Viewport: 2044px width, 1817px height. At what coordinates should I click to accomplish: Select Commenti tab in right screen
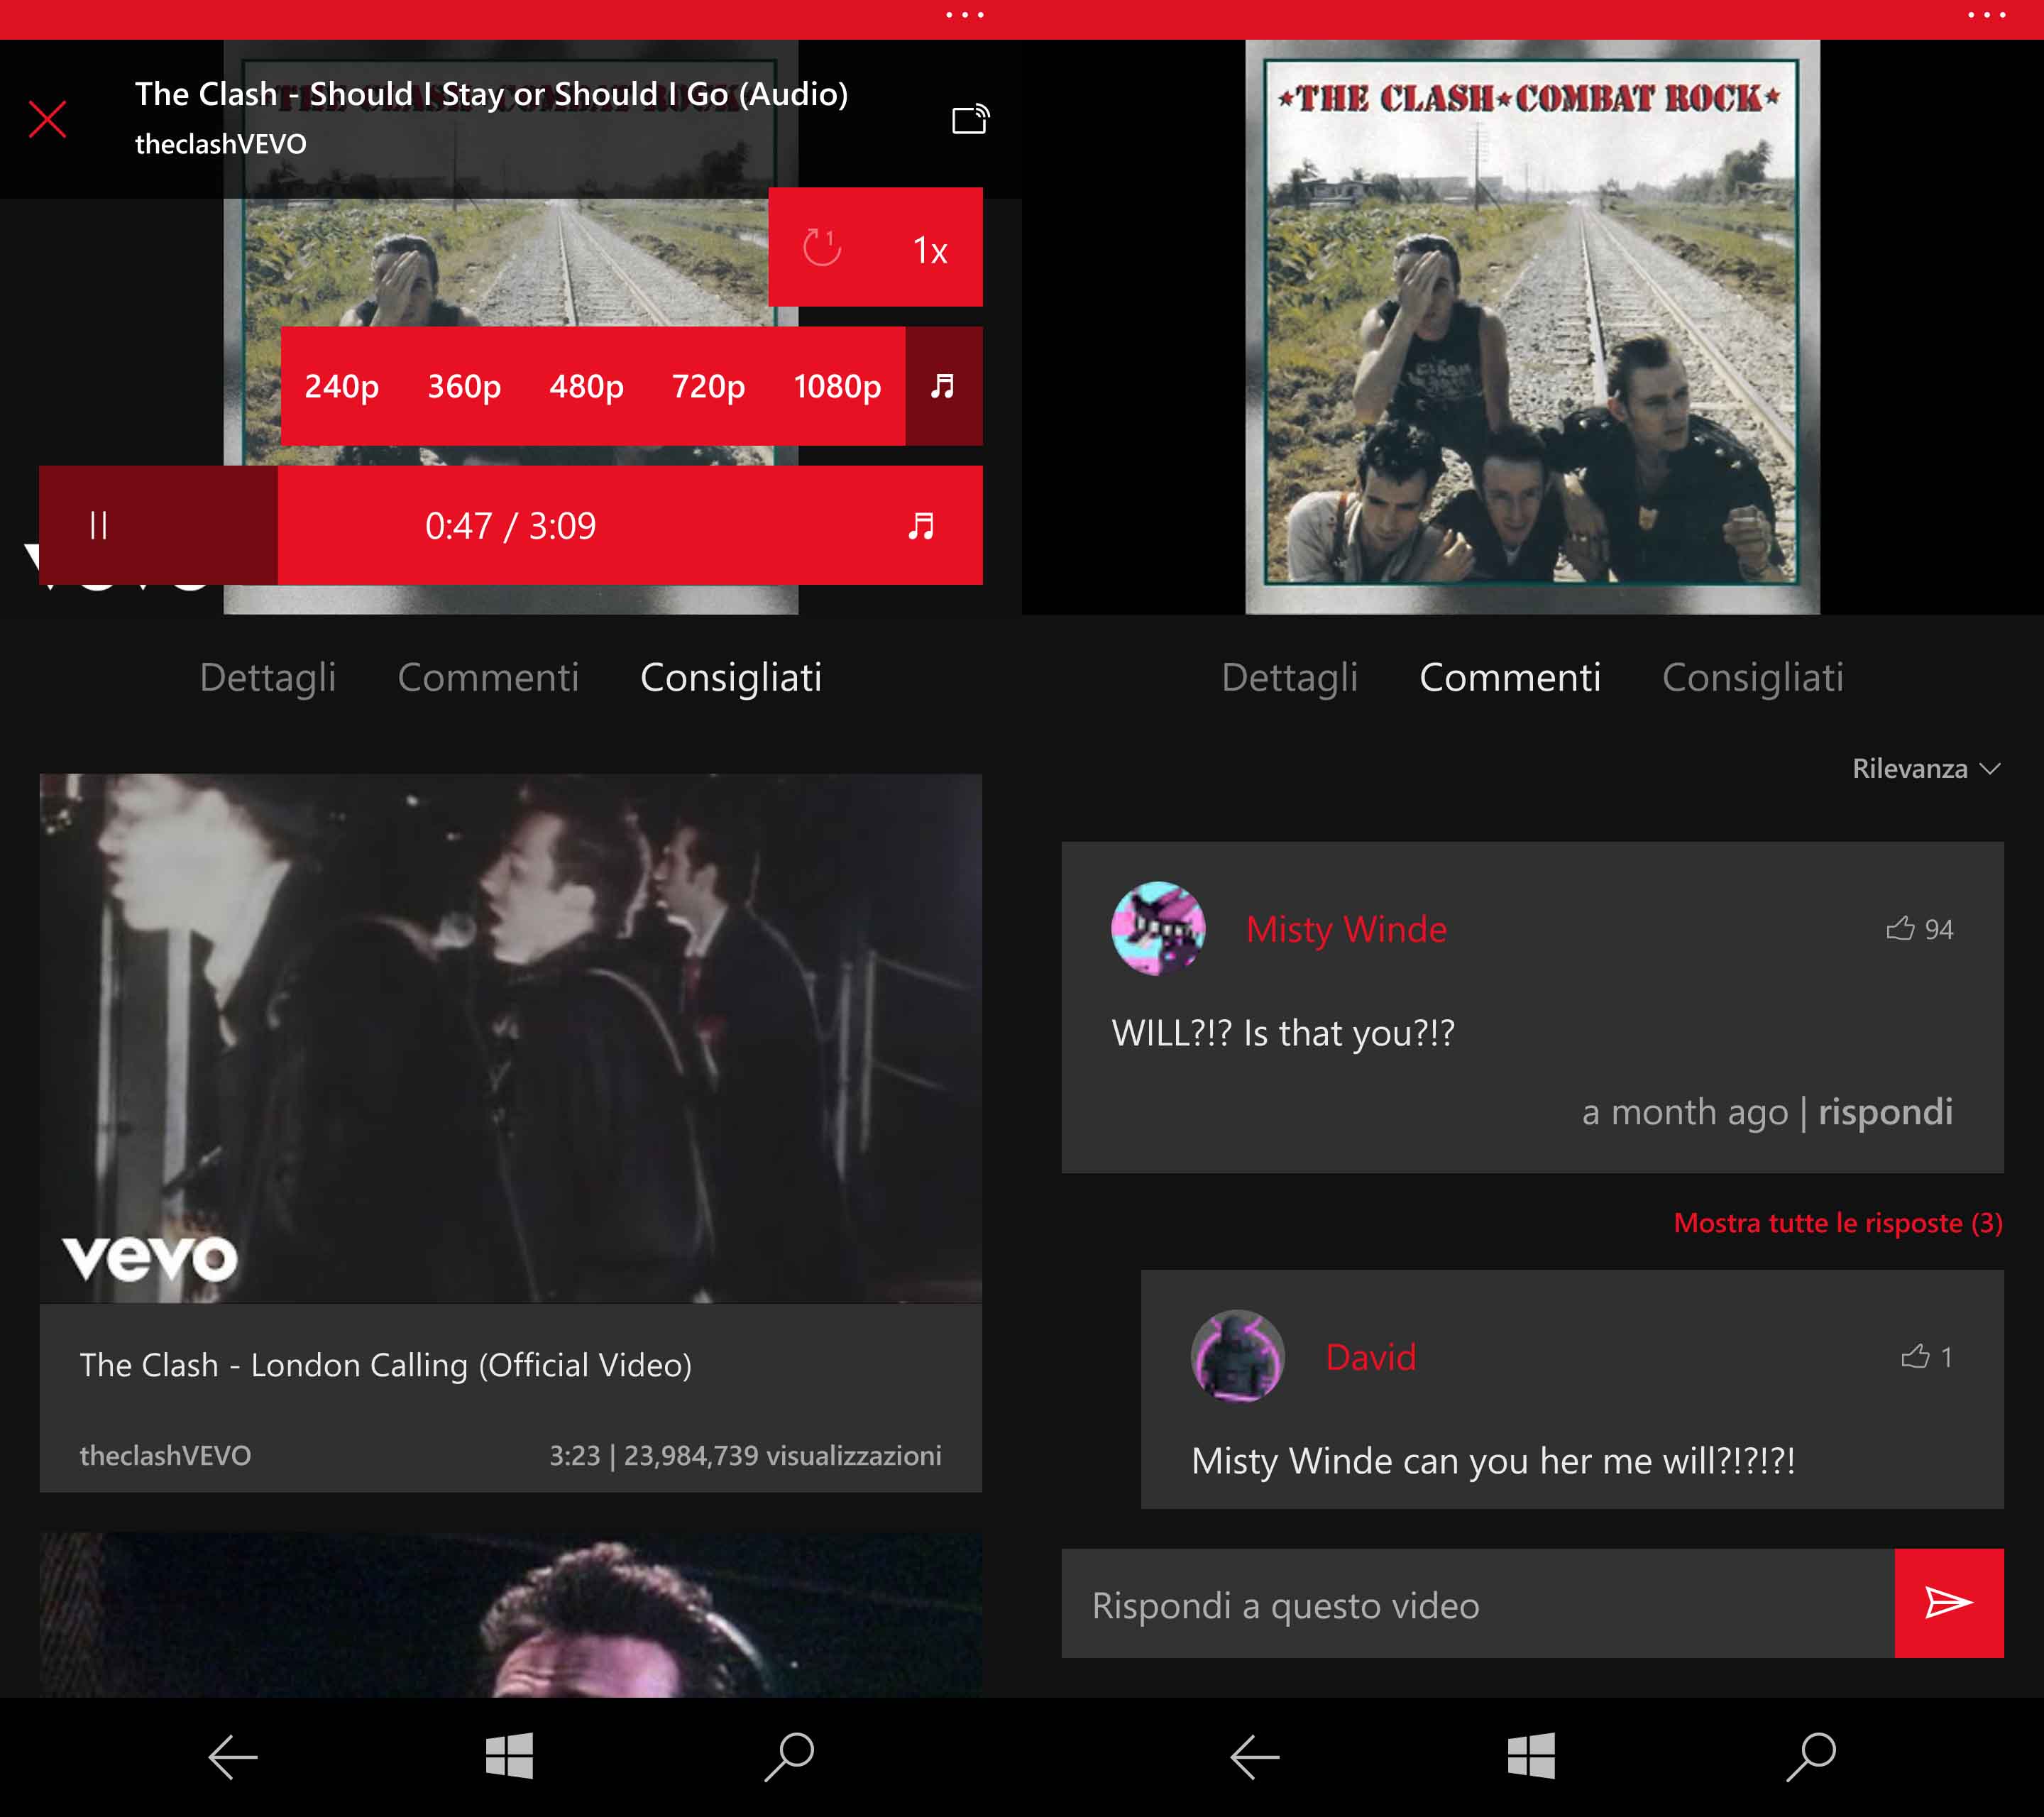coord(1510,678)
